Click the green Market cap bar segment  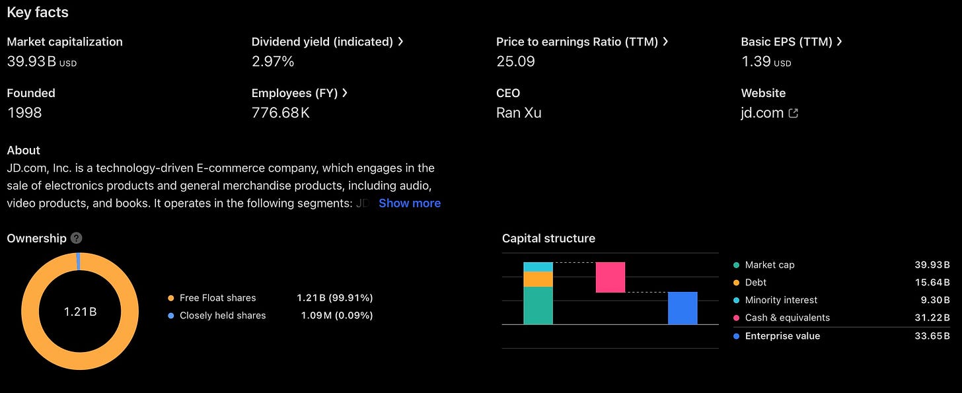(x=538, y=305)
